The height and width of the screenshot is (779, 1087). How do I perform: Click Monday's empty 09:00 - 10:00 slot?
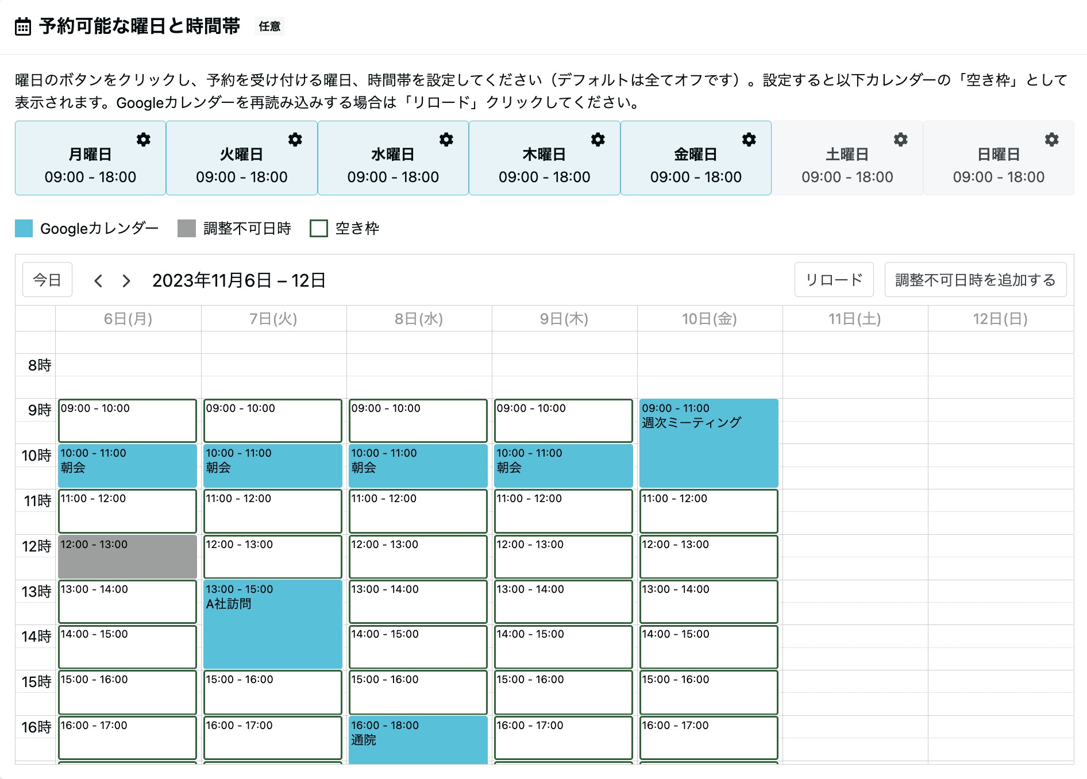coord(127,421)
